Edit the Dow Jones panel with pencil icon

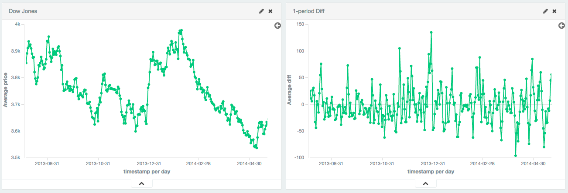point(261,11)
